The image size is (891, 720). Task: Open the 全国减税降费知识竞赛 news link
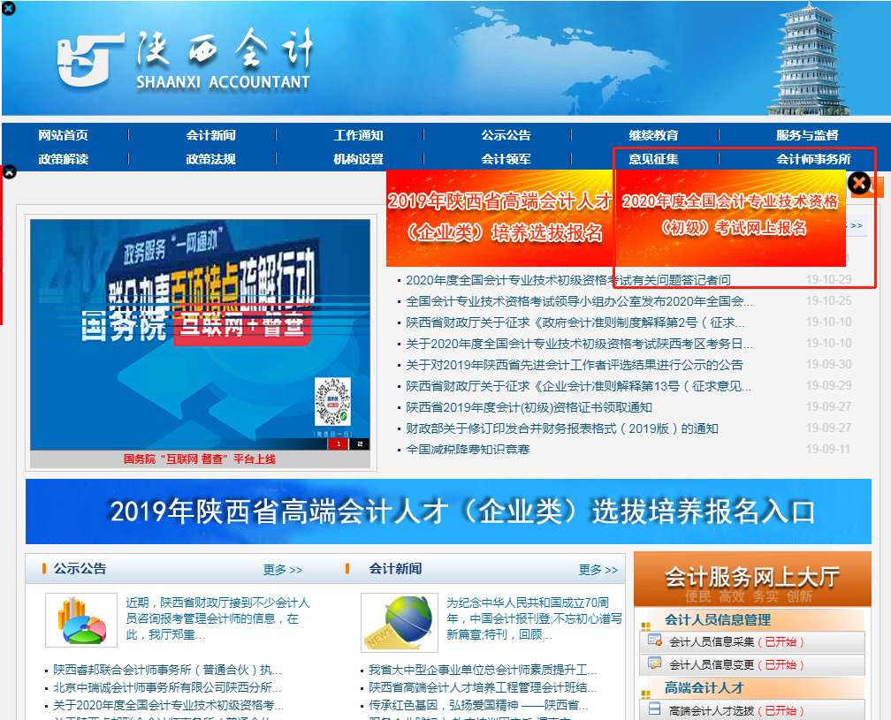pos(468,449)
